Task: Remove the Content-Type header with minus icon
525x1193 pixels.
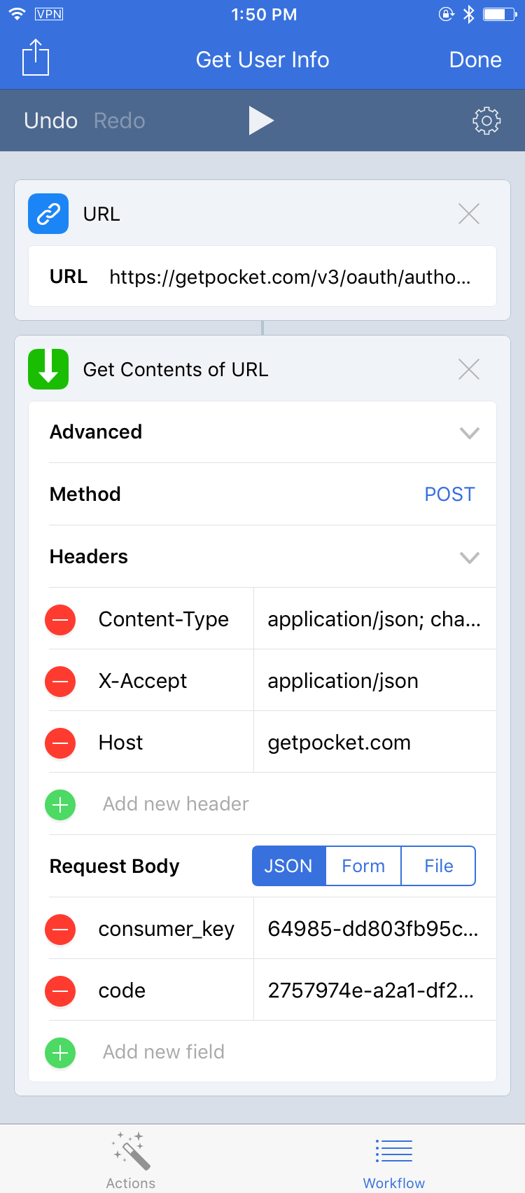Action: coord(60,620)
